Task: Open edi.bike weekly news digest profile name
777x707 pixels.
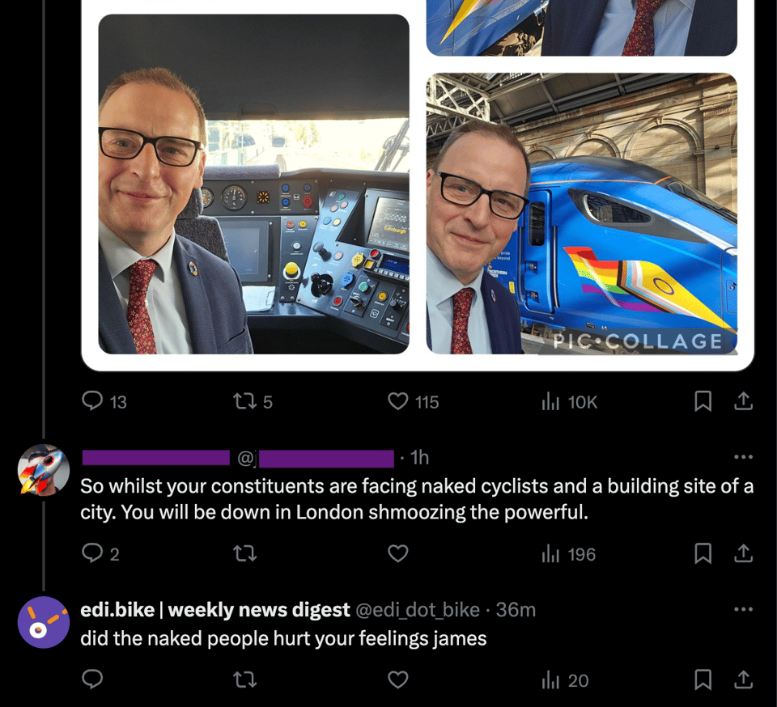Action: click(x=215, y=609)
